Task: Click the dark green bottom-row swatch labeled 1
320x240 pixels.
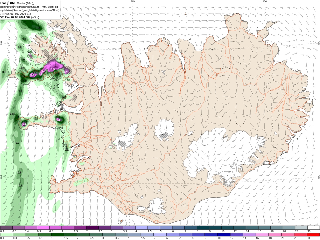Action: pyautogui.click(x=57, y=235)
